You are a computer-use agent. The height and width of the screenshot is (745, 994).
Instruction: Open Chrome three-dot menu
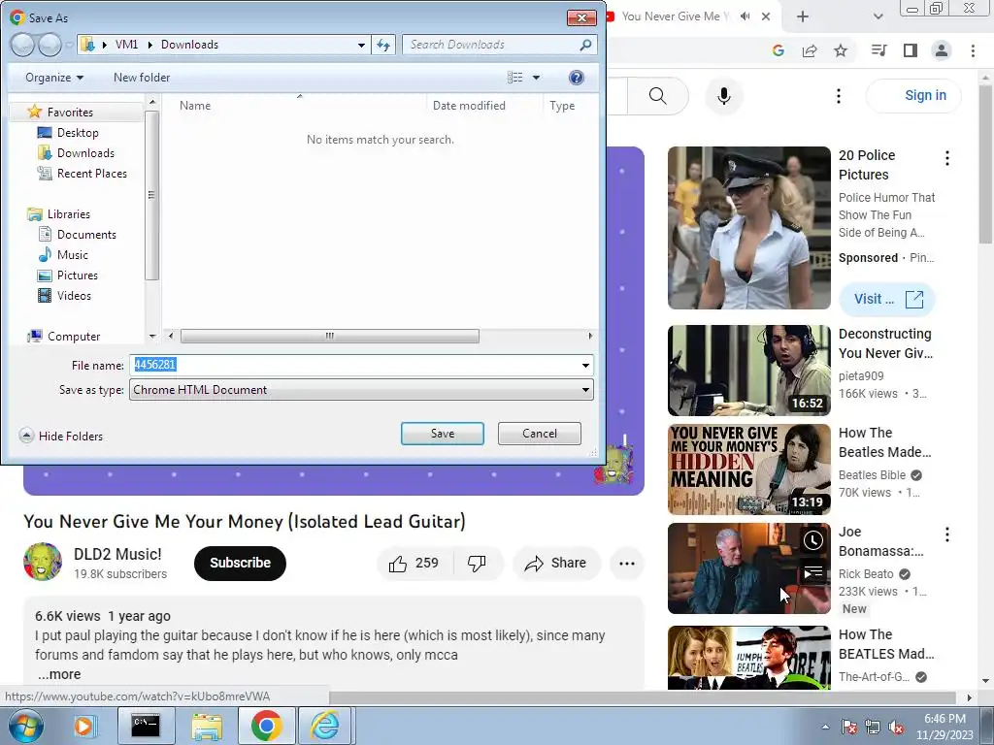[x=973, y=50]
